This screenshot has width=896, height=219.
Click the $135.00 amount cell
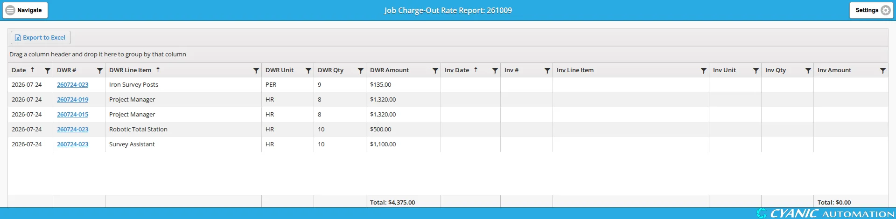pos(403,85)
